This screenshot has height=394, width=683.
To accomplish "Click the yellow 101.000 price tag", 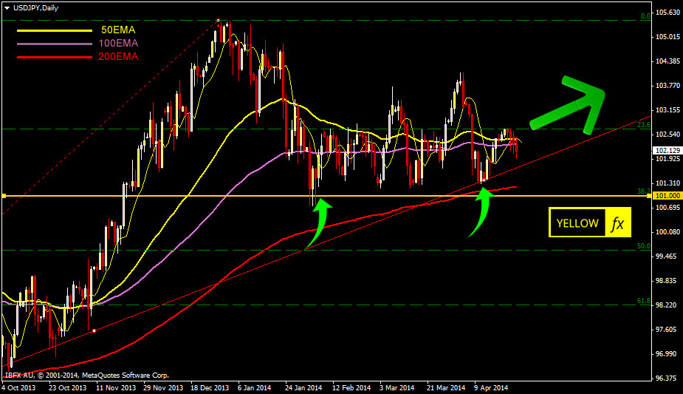I will [x=667, y=196].
